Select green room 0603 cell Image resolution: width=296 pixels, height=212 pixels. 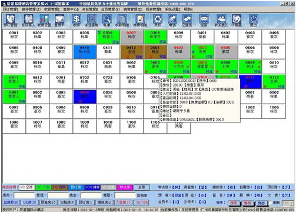click(x=155, y=67)
